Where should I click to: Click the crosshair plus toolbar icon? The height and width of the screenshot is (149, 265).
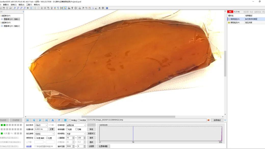(x=31, y=8)
